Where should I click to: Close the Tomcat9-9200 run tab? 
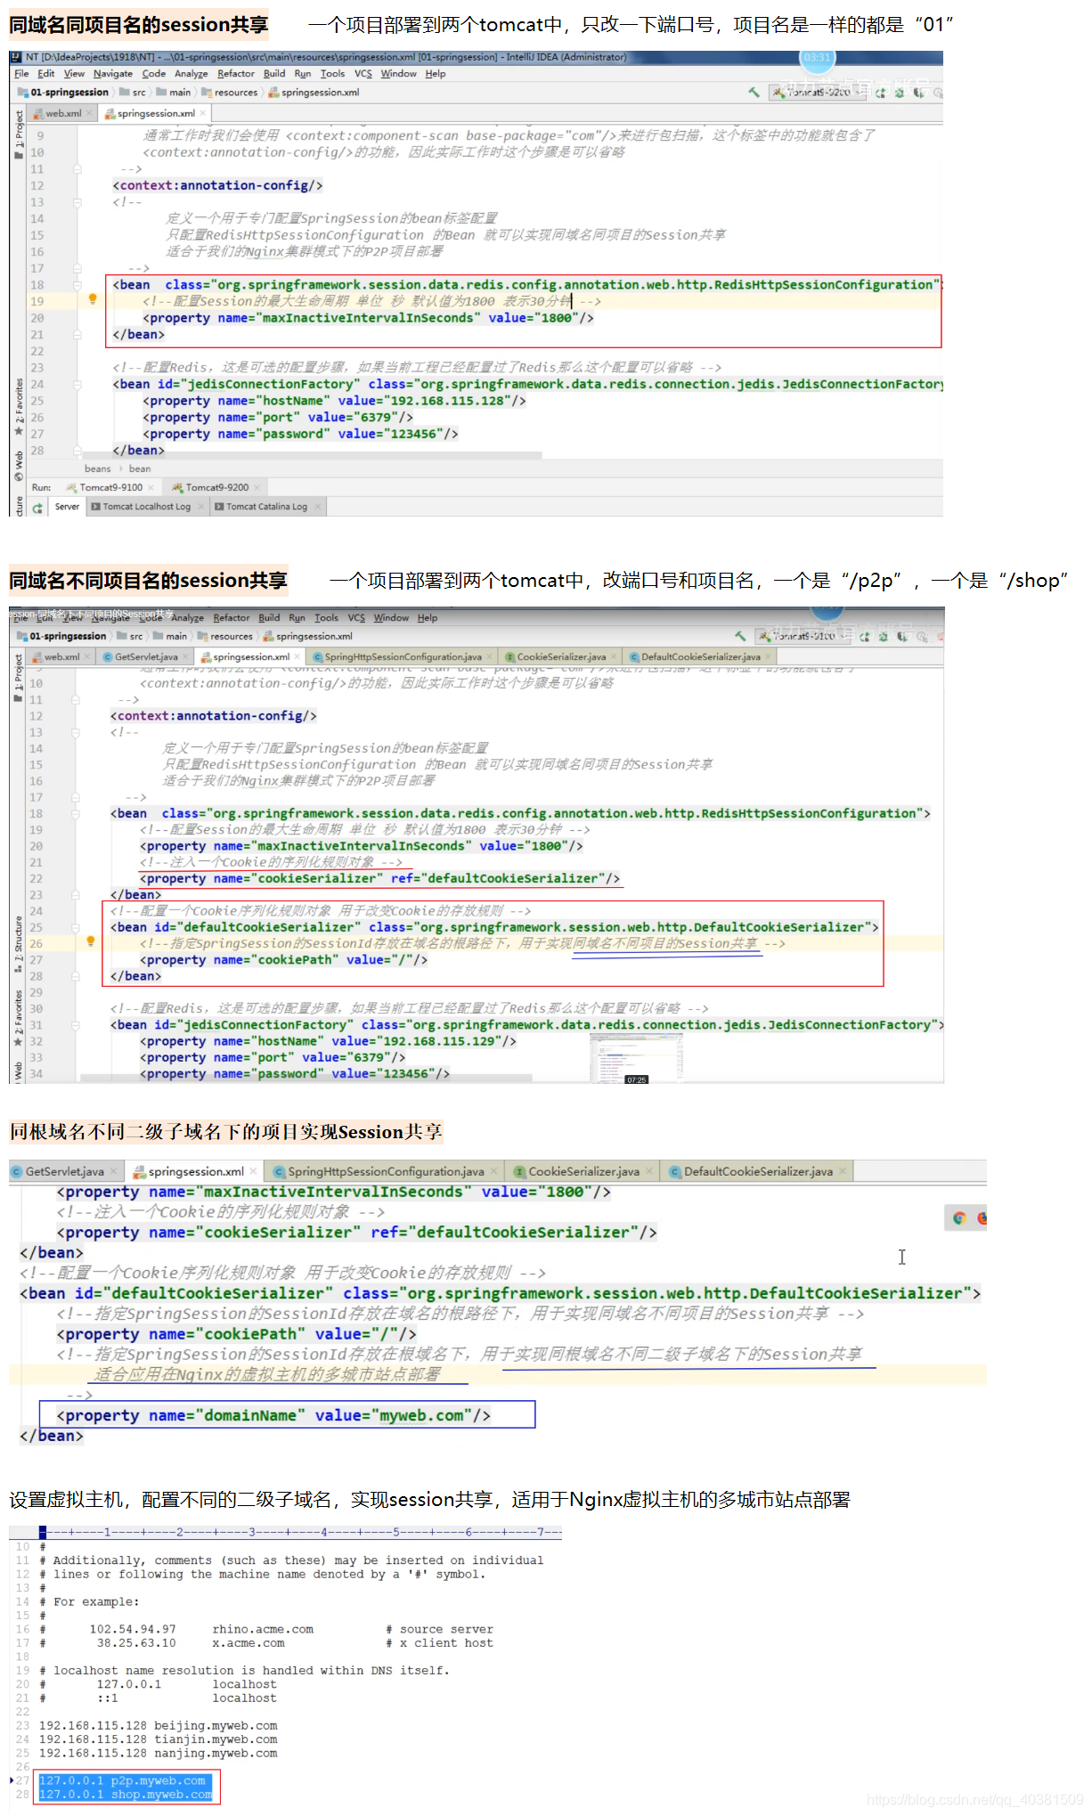pos(257,487)
